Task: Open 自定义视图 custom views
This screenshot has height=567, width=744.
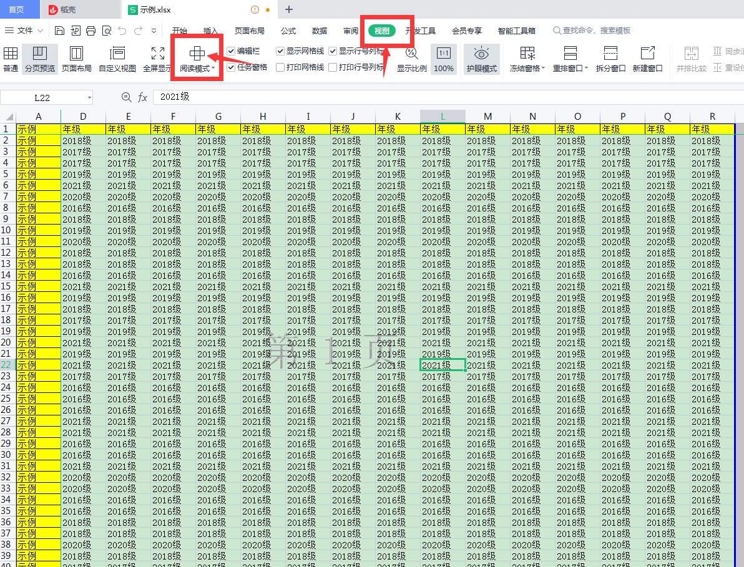Action: pyautogui.click(x=117, y=59)
